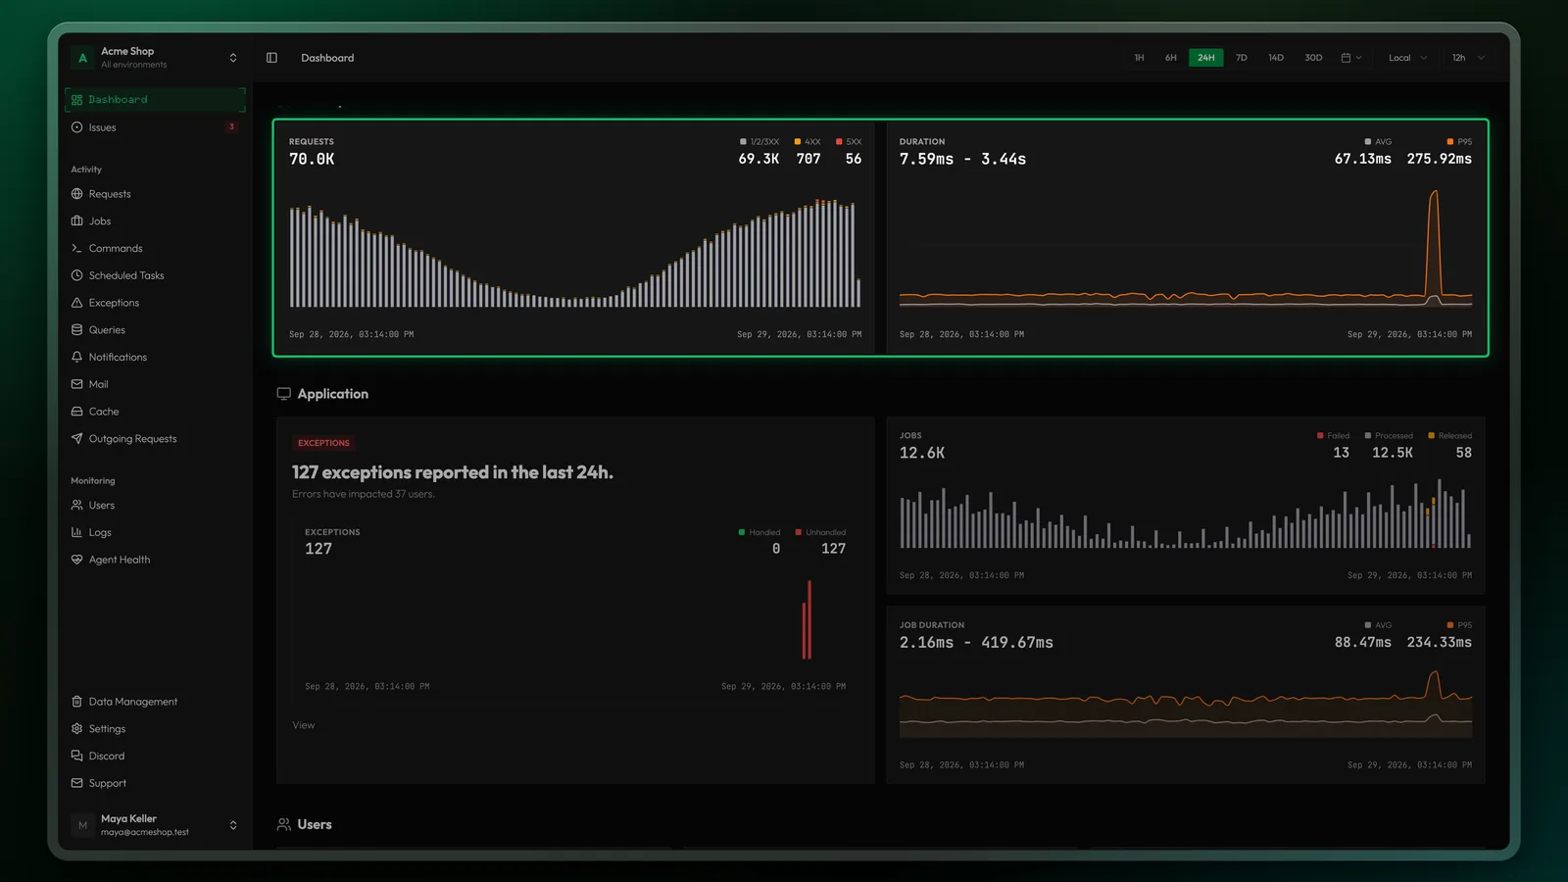Toggle the sidebar collapse icon
This screenshot has width=1568, height=882.
coord(271,58)
